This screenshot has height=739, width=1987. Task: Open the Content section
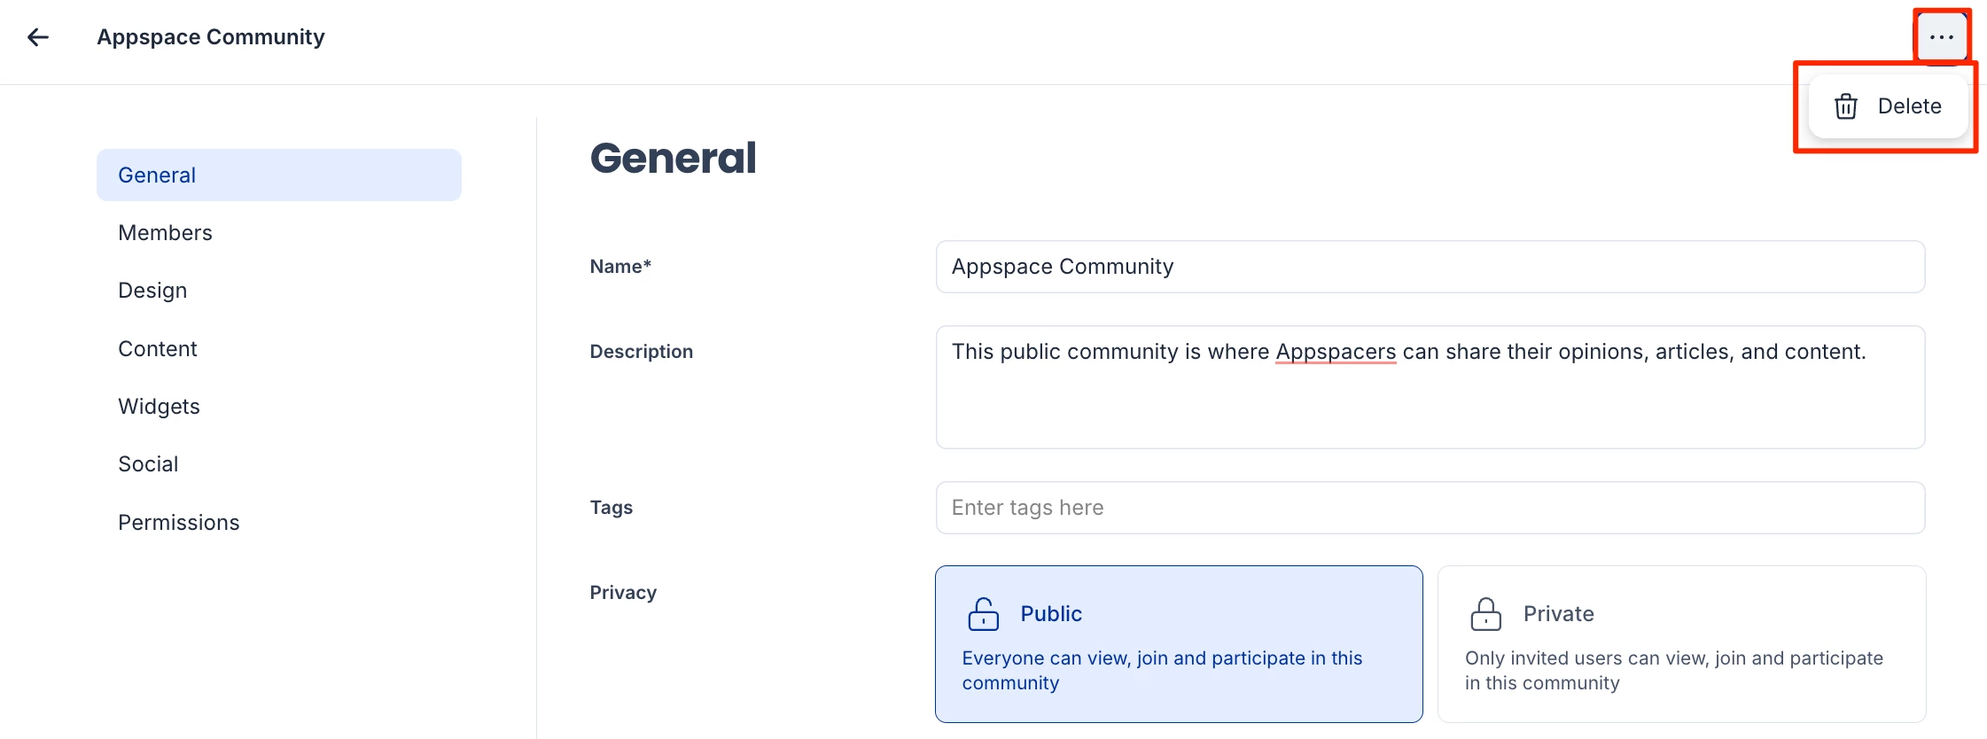[x=158, y=349]
